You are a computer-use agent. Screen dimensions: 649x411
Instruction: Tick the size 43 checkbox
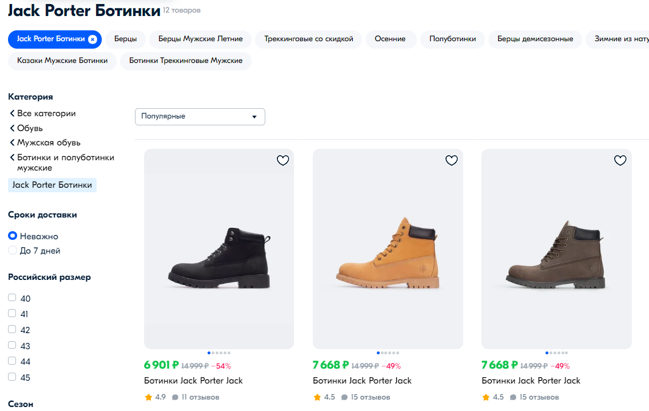point(12,345)
